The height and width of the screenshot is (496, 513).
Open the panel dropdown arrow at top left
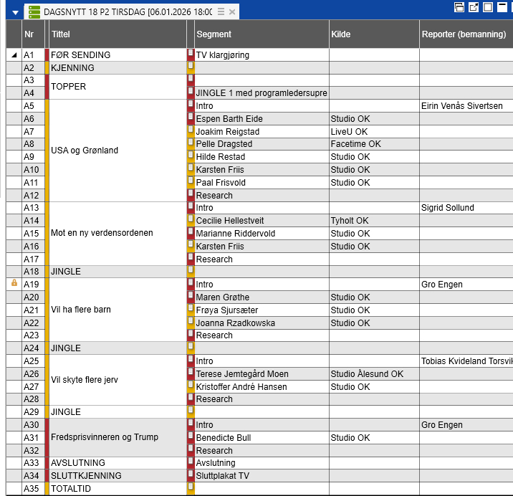point(15,12)
